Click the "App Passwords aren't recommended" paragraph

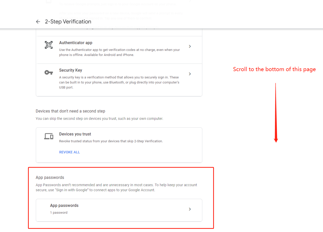116,188
